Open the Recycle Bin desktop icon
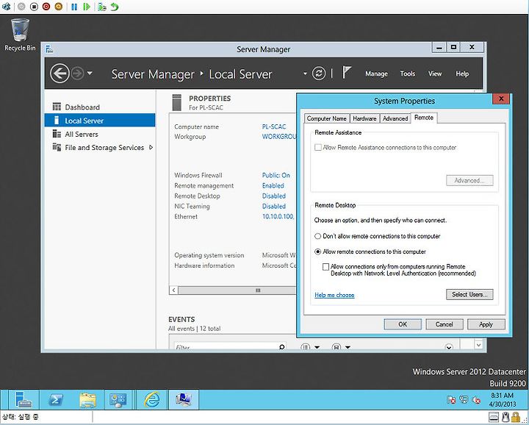This screenshot has height=425, width=529. [20, 35]
